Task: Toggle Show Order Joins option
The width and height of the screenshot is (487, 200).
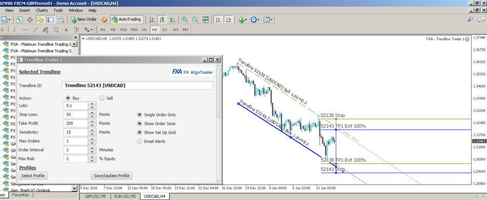Action: coord(139,124)
